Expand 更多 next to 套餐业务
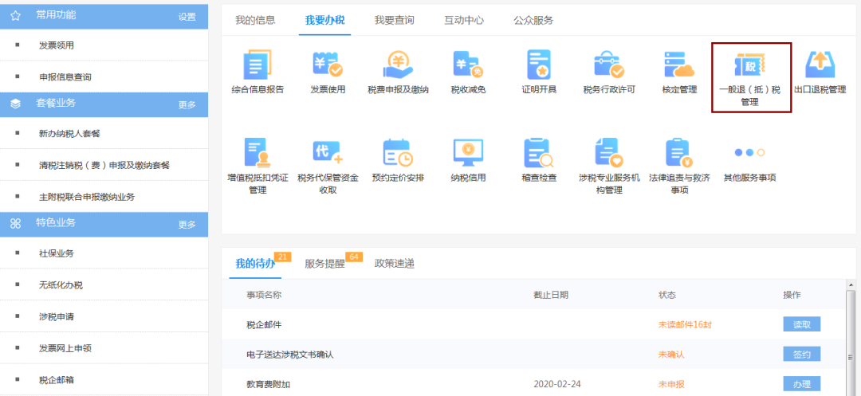861x396 pixels. pos(187,104)
